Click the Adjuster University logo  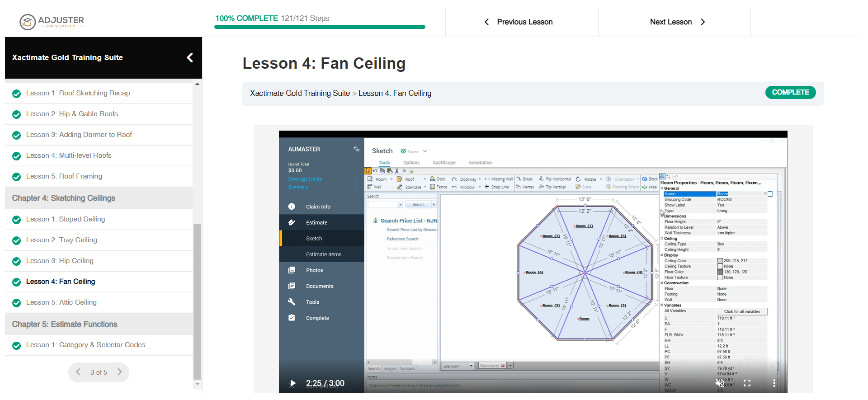tap(52, 22)
